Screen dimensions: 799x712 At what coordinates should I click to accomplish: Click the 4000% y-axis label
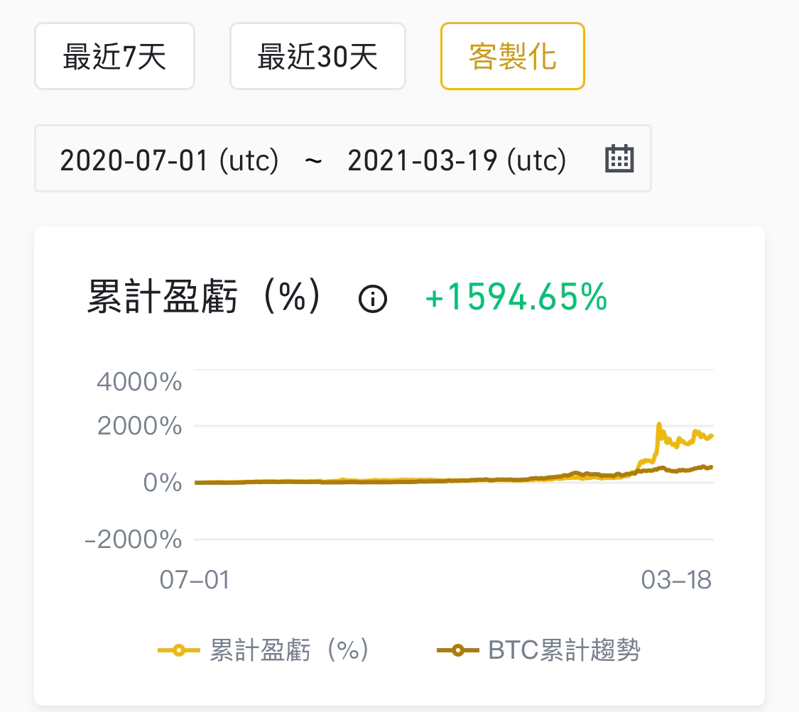click(139, 381)
